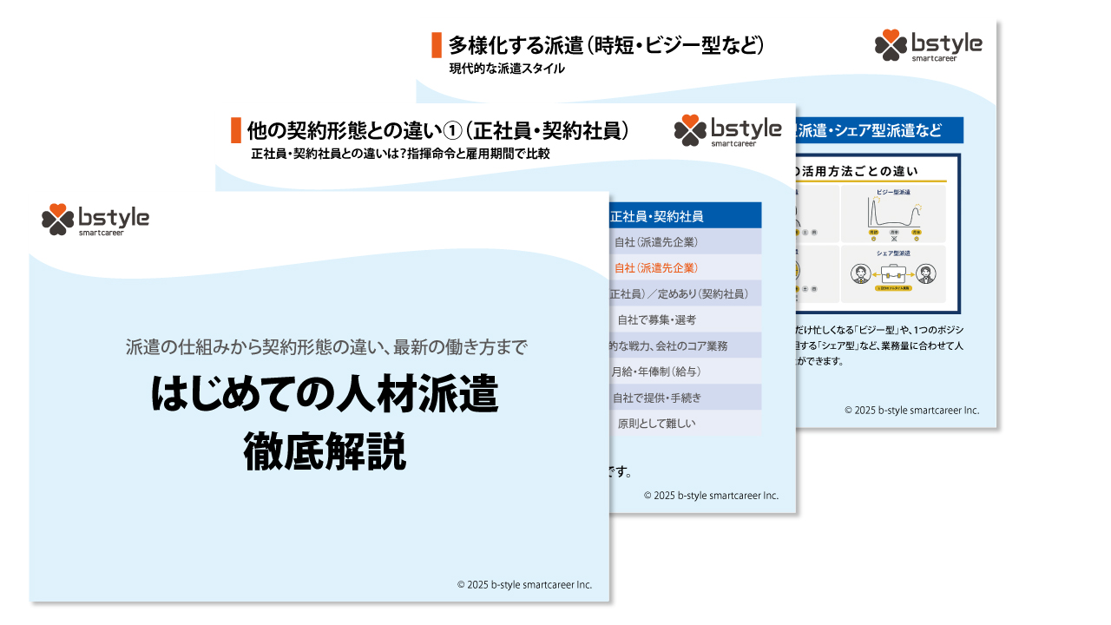The image size is (1111, 625).
Task: Click the はじめての人材派遣 title text
Action: 324,395
